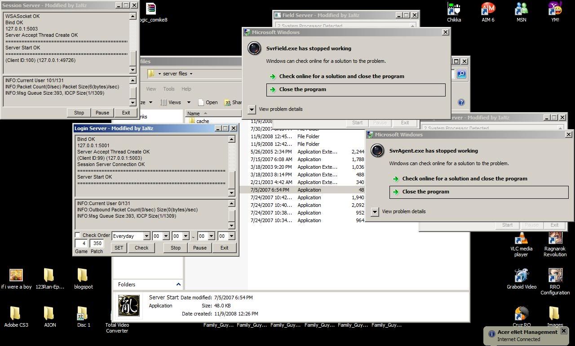The height and width of the screenshot is (346, 575).
Task: Enable the Check Order checkbox
Action: pos(78,235)
